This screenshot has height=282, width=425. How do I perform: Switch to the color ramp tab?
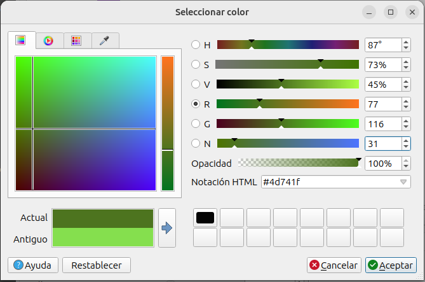click(21, 41)
